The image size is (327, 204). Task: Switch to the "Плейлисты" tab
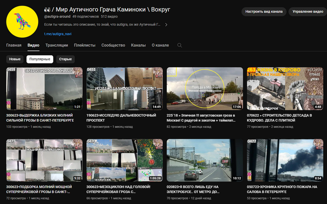[x=85, y=45]
